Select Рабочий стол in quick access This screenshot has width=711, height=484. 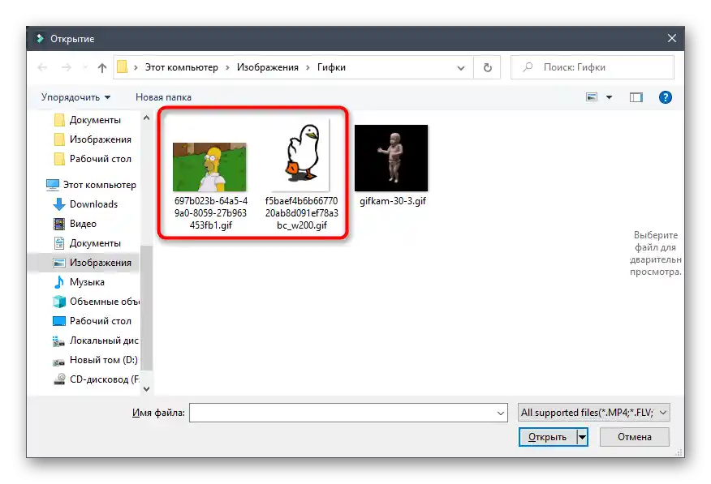93,159
